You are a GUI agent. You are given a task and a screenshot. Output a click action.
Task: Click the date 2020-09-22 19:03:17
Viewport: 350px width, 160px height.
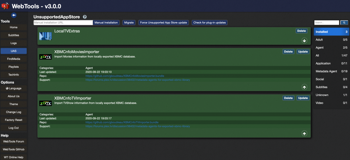tap(98, 118)
